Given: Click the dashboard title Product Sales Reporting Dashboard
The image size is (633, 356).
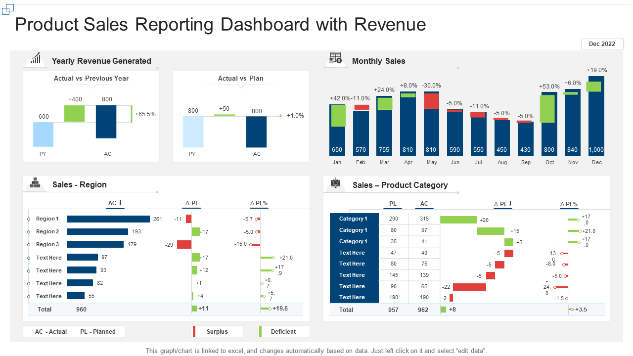Looking at the screenshot, I should point(221,24).
